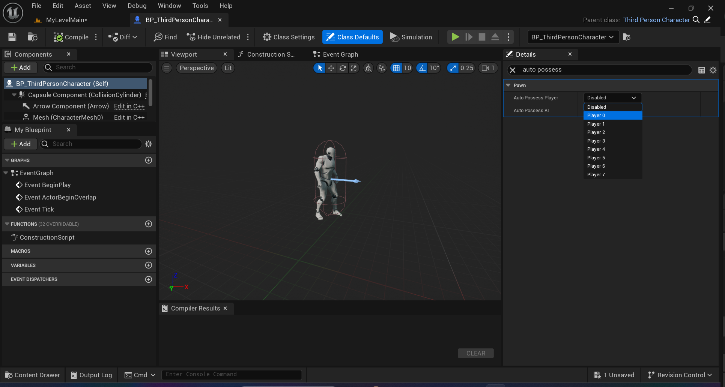
Task: Add a new event dispatcher with plus icon
Action: [x=149, y=279]
